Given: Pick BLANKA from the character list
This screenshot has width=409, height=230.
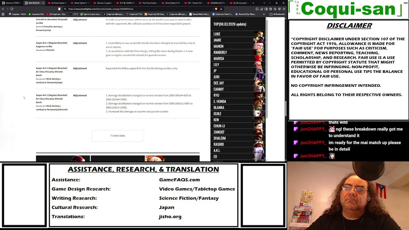Looking at the screenshot, I should pyautogui.click(x=238, y=108).
